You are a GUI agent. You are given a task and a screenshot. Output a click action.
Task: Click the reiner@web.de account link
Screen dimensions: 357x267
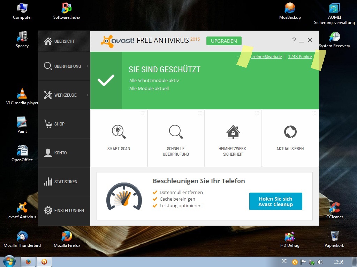pos(267,57)
